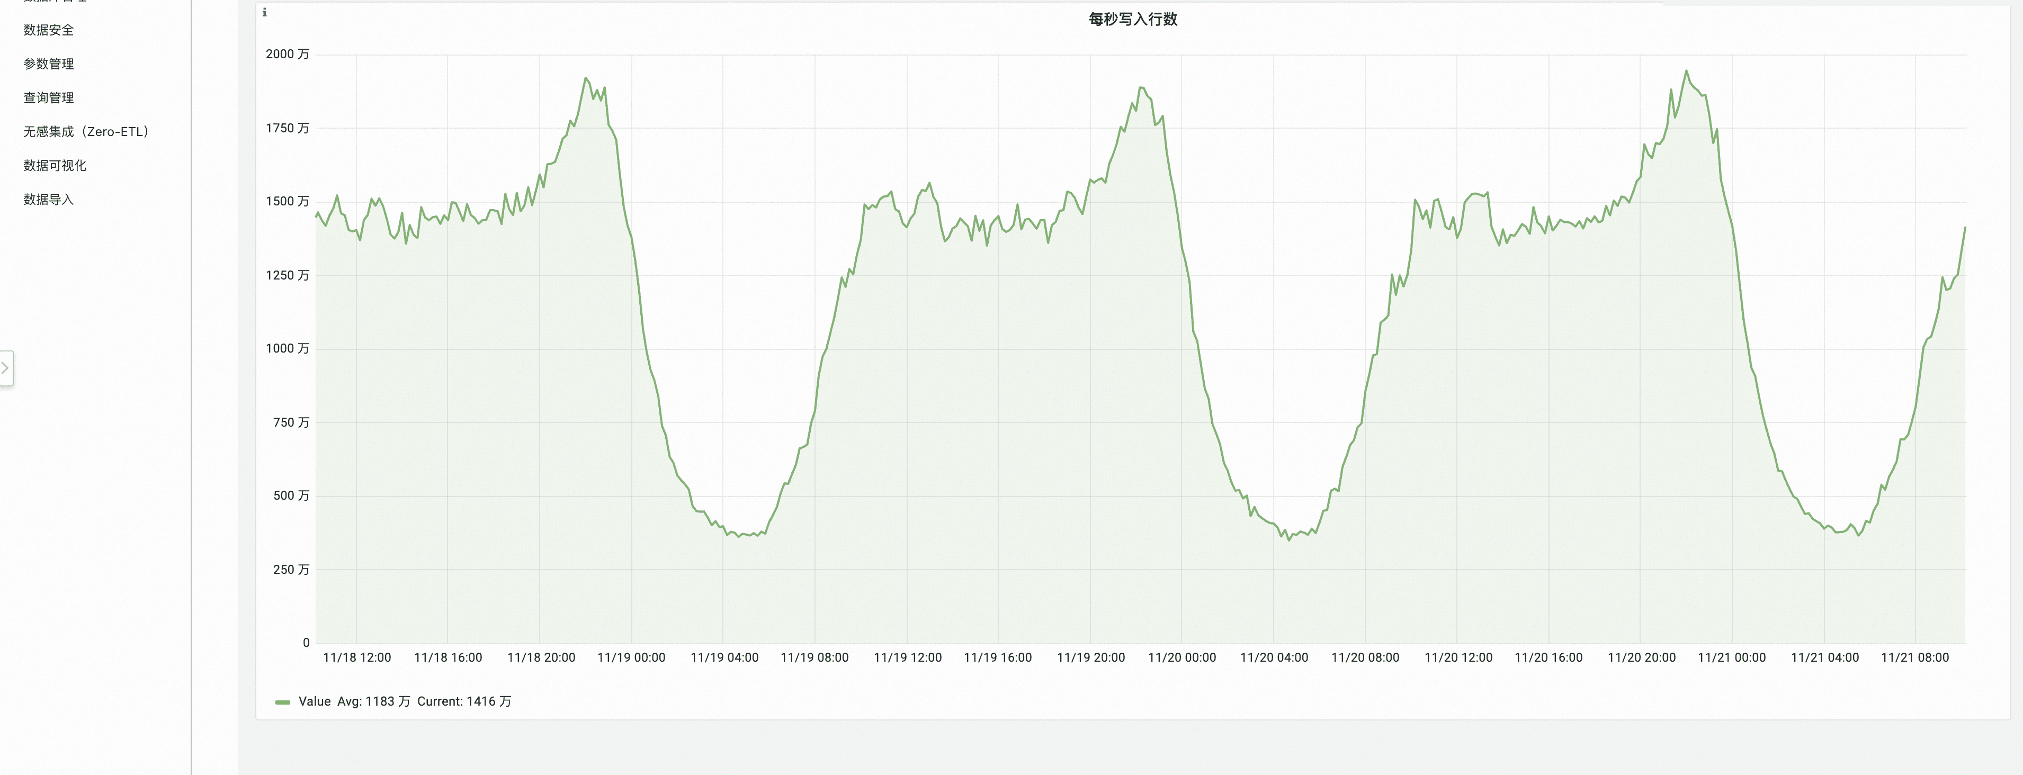
Task: Click the Current: 1416 万 legend value
Action: [464, 701]
